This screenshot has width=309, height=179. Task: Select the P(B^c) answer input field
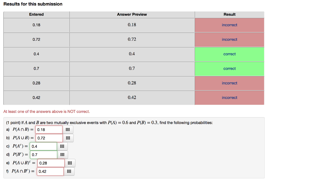click(x=43, y=155)
